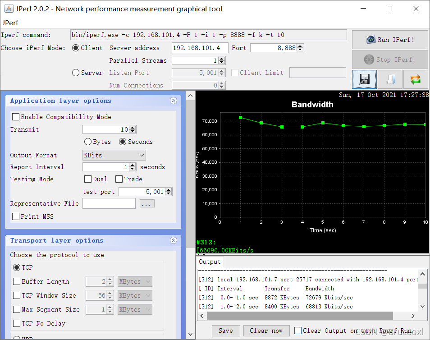Enable the Buffer Length checkbox
This screenshot has width=430, height=340.
click(x=17, y=281)
